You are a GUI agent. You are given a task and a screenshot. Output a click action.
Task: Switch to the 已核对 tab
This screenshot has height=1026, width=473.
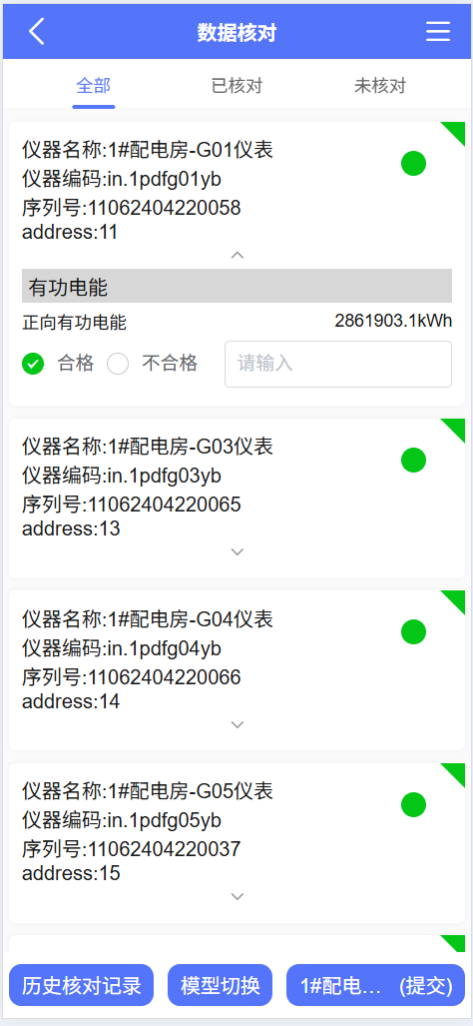tap(237, 86)
